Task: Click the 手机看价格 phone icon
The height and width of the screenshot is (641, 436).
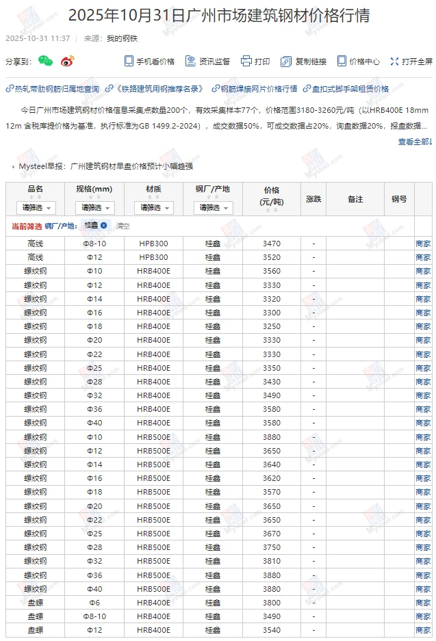Action: (129, 62)
